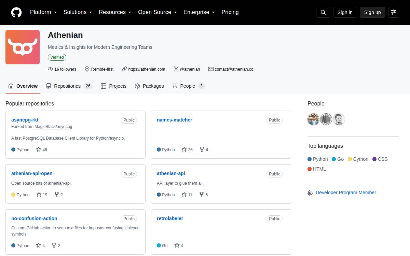The image size is (410, 256).
Task: Click the Developer Program Member chip icon
Action: (310, 193)
